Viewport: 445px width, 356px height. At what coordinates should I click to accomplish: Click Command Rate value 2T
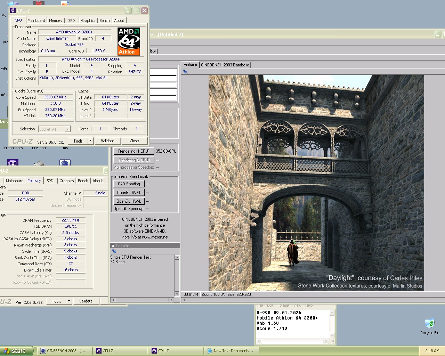(71, 264)
